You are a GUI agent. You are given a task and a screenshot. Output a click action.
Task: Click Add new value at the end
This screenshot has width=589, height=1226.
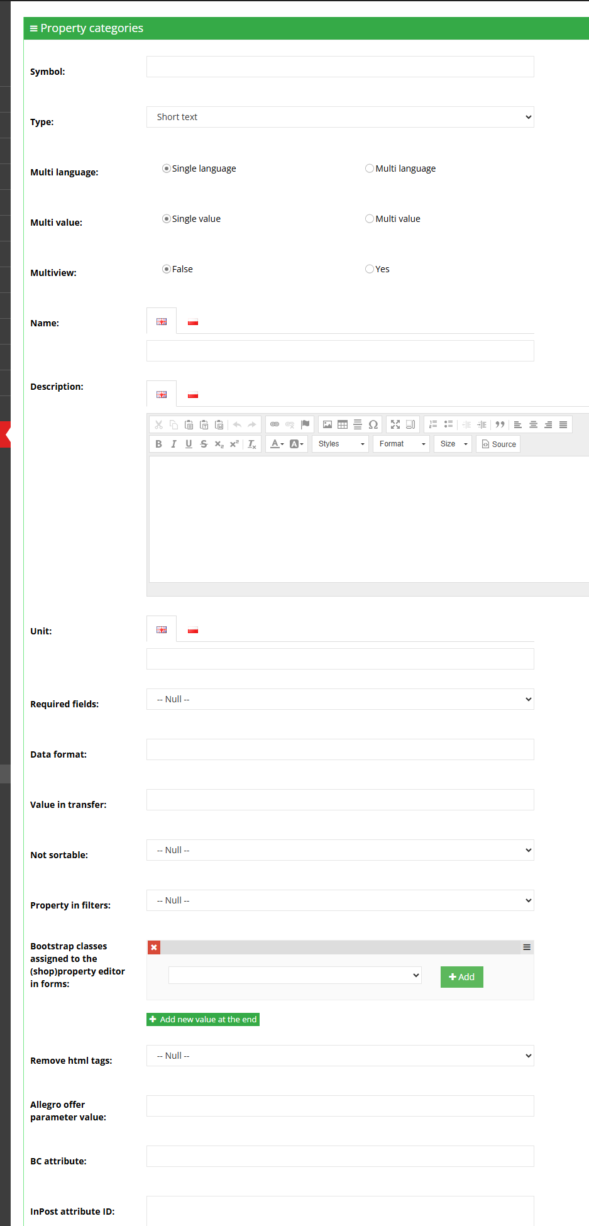point(203,1019)
